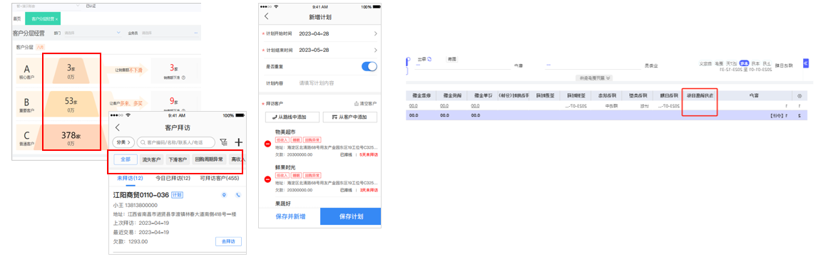Tap the 去拜访 button
Viewport: 838px width, 264px height.
(x=228, y=242)
